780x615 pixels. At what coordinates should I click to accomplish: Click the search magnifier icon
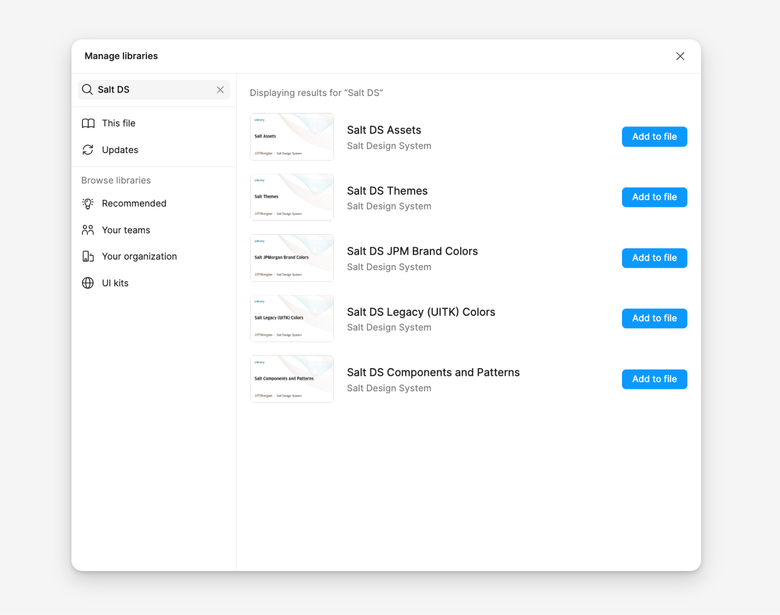[x=87, y=90]
